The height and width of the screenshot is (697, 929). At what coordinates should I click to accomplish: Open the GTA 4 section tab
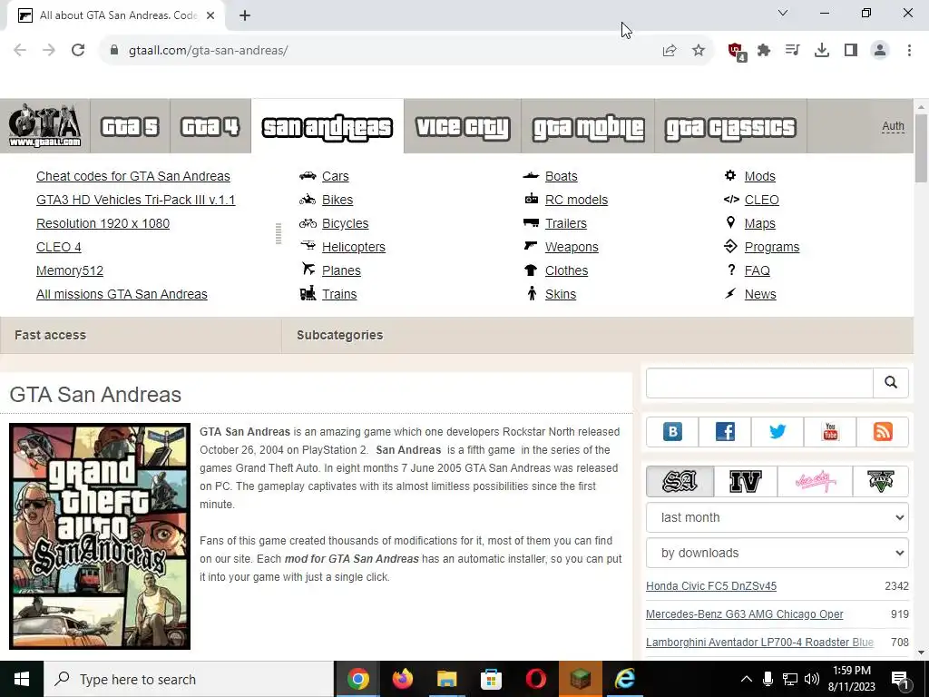(210, 126)
